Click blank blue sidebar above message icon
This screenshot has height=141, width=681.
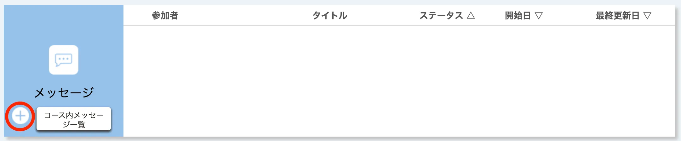pos(64,25)
